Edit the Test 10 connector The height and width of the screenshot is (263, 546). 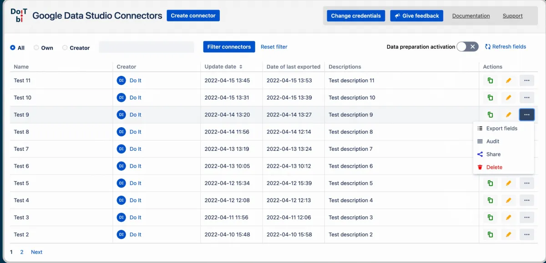[509, 98]
